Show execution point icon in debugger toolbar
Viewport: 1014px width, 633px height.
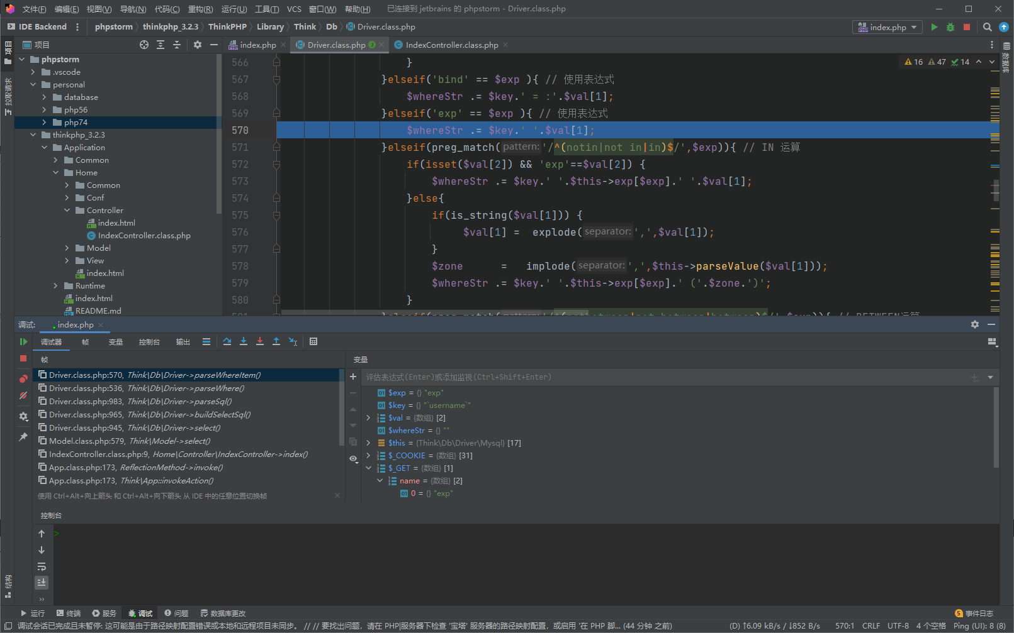(x=206, y=341)
